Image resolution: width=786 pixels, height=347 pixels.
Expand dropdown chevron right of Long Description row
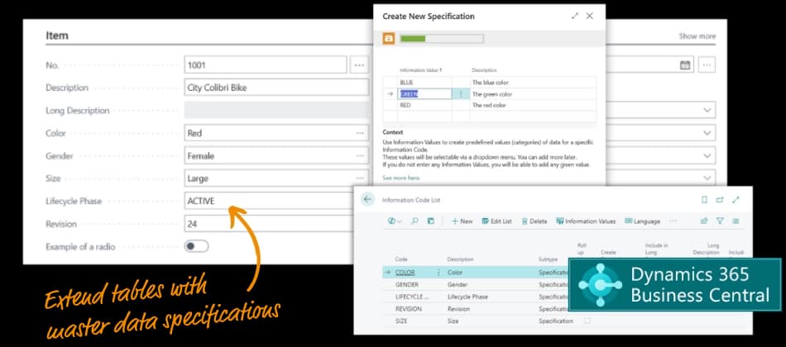click(707, 110)
